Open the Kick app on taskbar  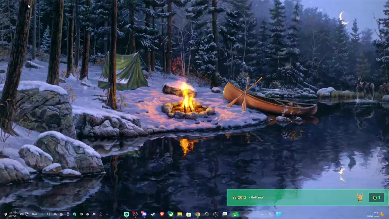point(126,214)
